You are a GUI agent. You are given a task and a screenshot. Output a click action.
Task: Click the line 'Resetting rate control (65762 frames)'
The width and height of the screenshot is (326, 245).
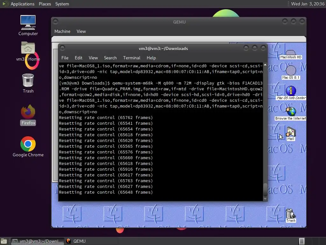(106, 118)
